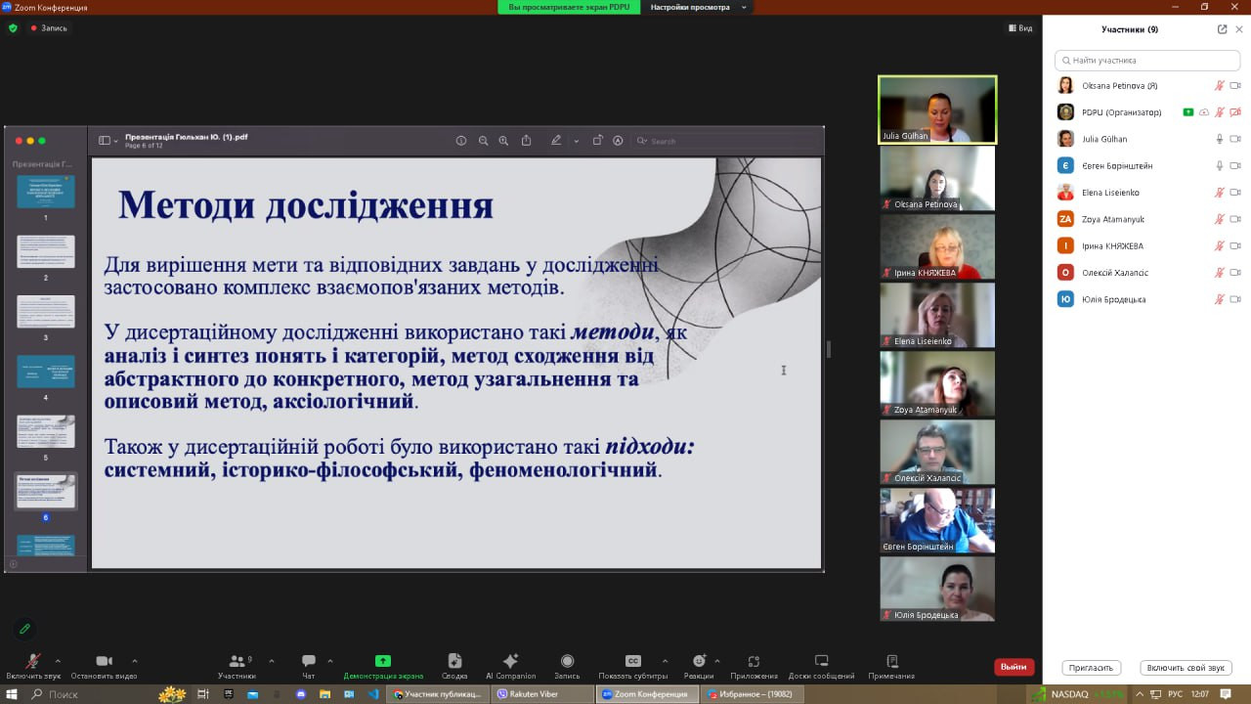
Task: Turn off camera with Остановить видео
Action: pos(104,662)
